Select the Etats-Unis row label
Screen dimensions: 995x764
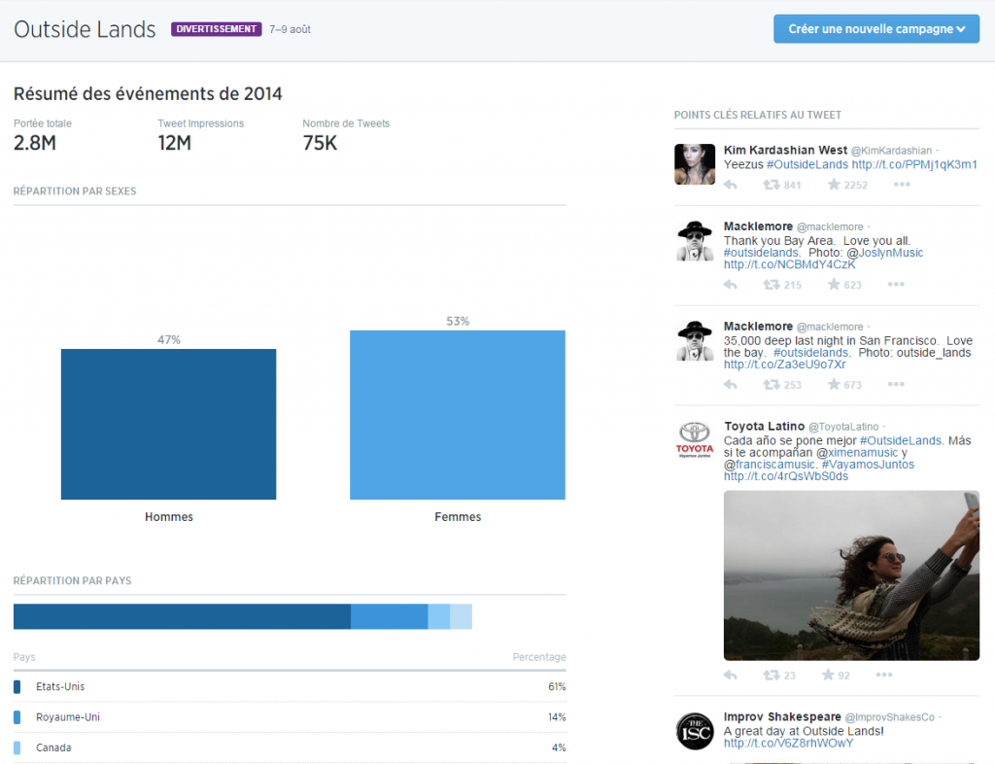point(60,686)
